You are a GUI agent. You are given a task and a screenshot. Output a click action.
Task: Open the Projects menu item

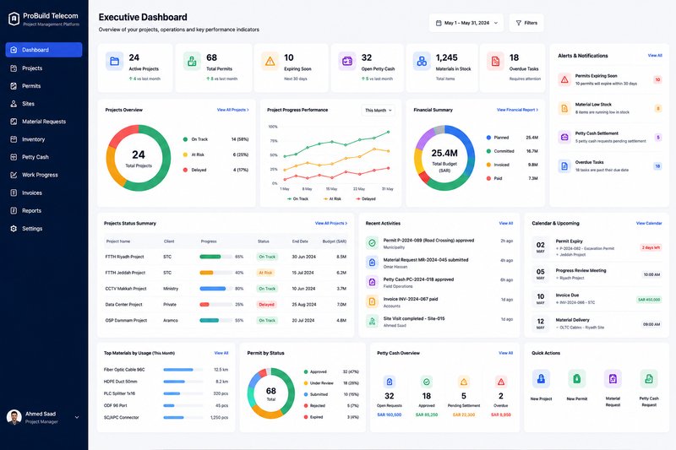click(44, 68)
